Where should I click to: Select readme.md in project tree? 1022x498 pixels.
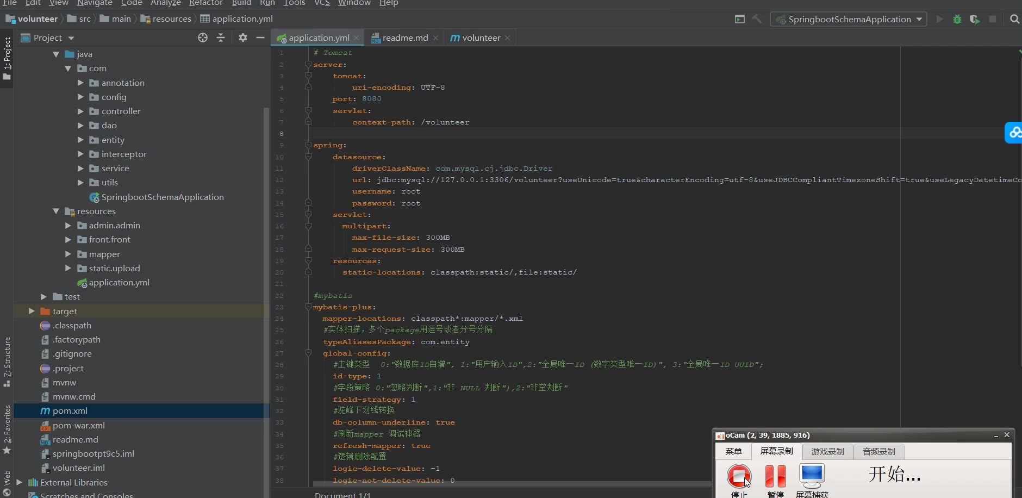coord(76,439)
